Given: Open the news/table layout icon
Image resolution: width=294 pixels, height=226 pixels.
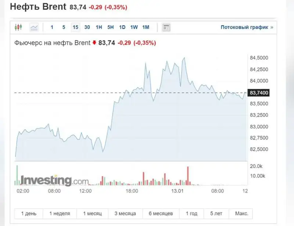Looking at the screenshot, I should pyautogui.click(x=166, y=27).
